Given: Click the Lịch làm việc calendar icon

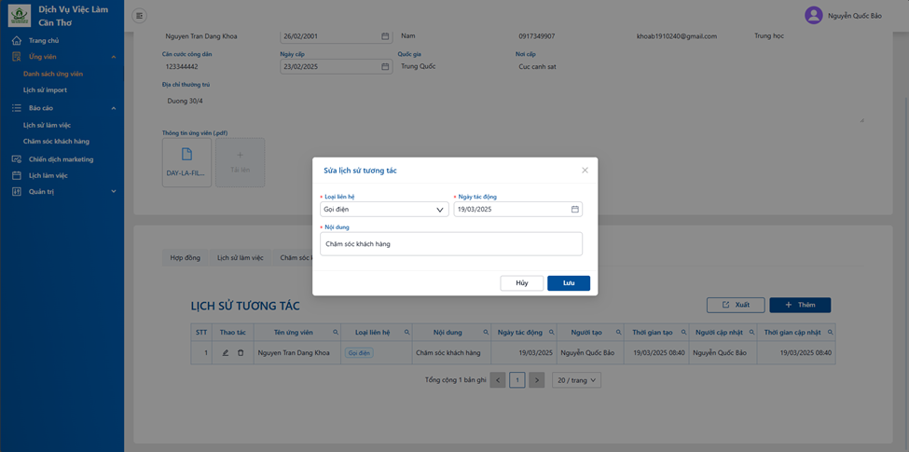Looking at the screenshot, I should coord(17,175).
